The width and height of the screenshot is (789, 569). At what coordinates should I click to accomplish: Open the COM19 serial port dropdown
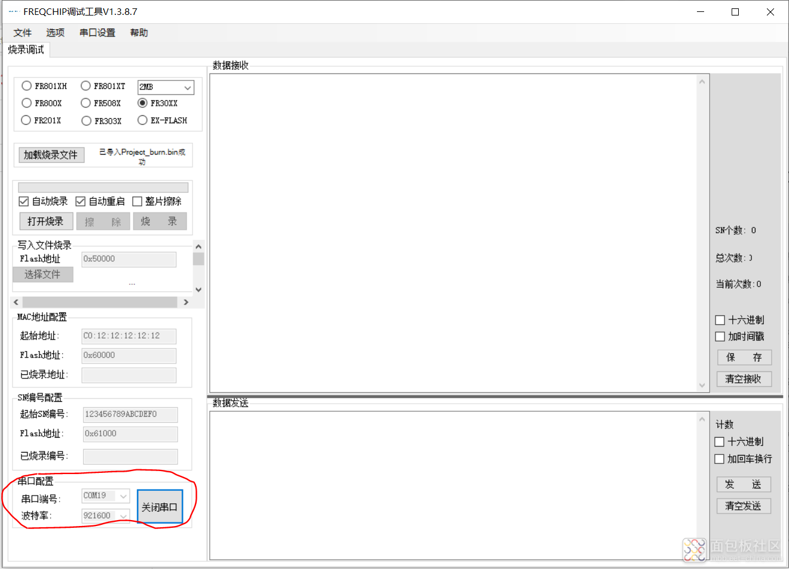coord(106,496)
